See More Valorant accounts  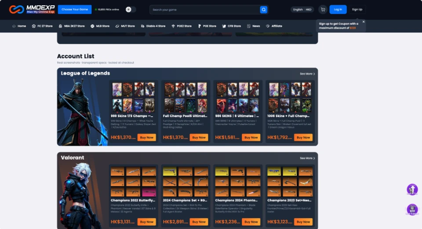pyautogui.click(x=307, y=158)
